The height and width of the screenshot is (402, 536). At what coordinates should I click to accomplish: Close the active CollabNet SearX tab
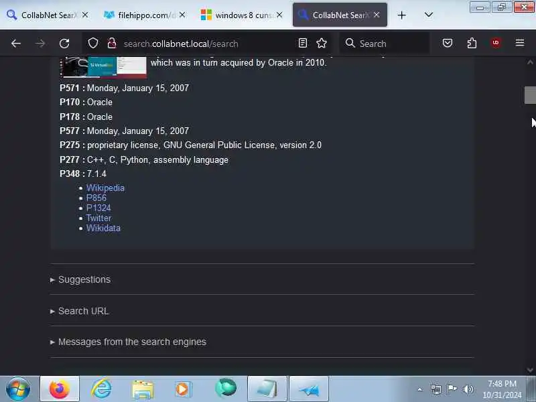[377, 15]
